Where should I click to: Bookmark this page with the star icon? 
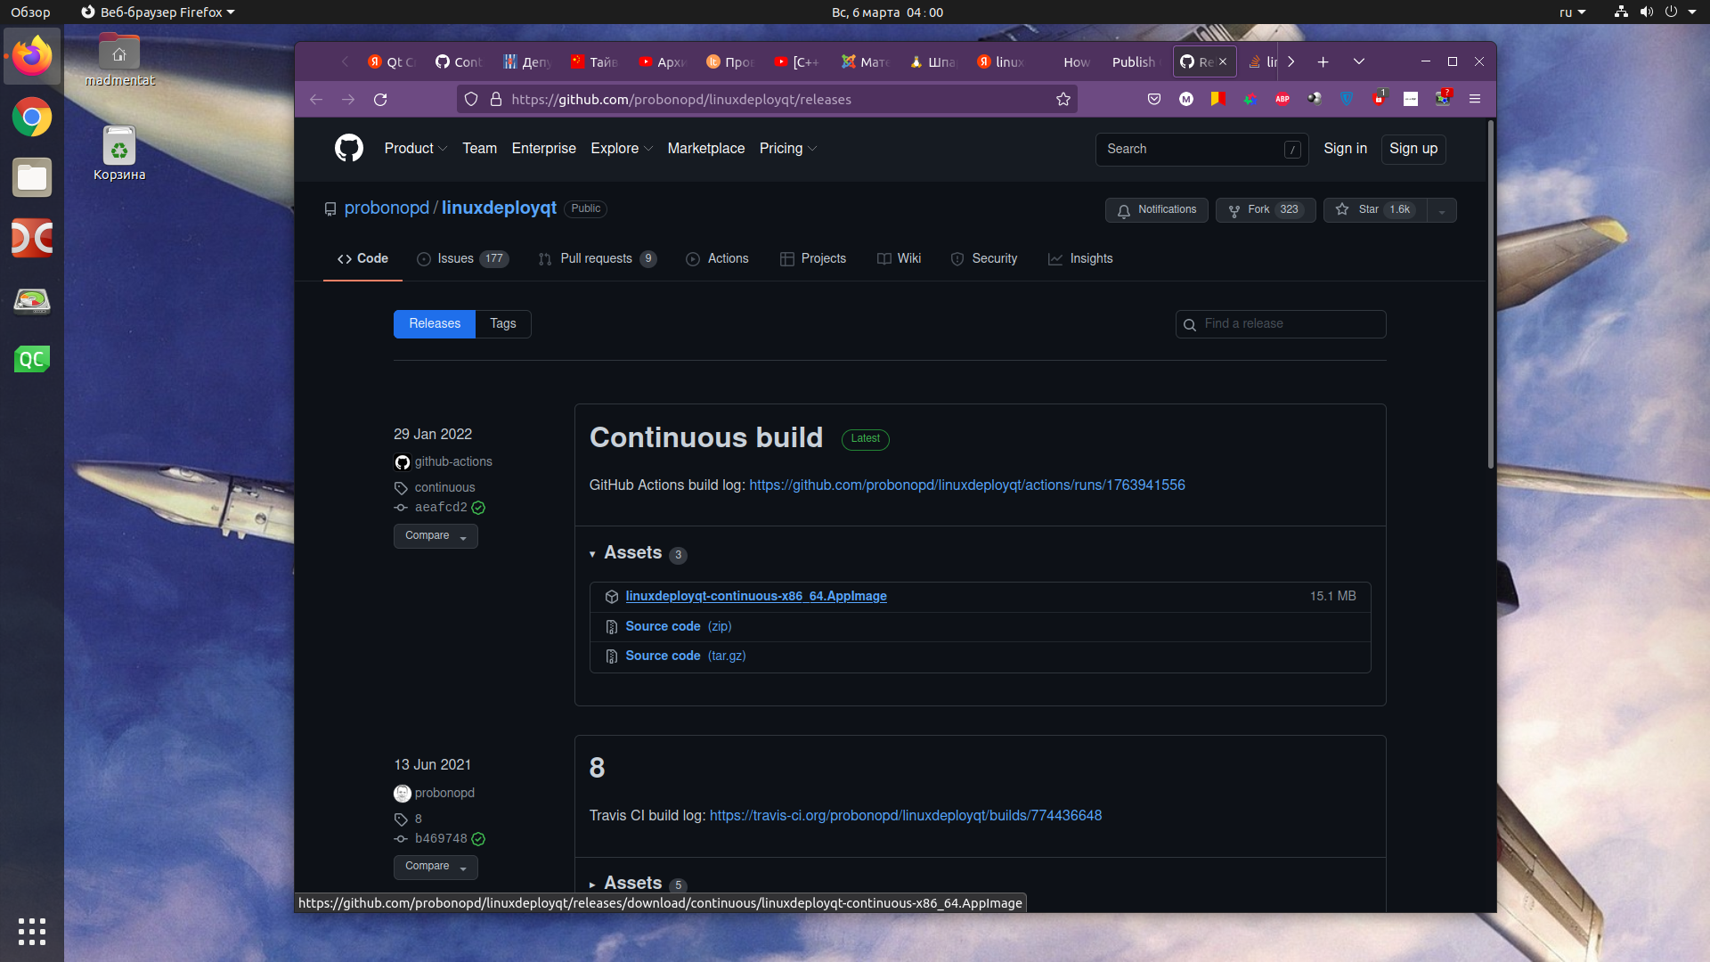point(1063,99)
